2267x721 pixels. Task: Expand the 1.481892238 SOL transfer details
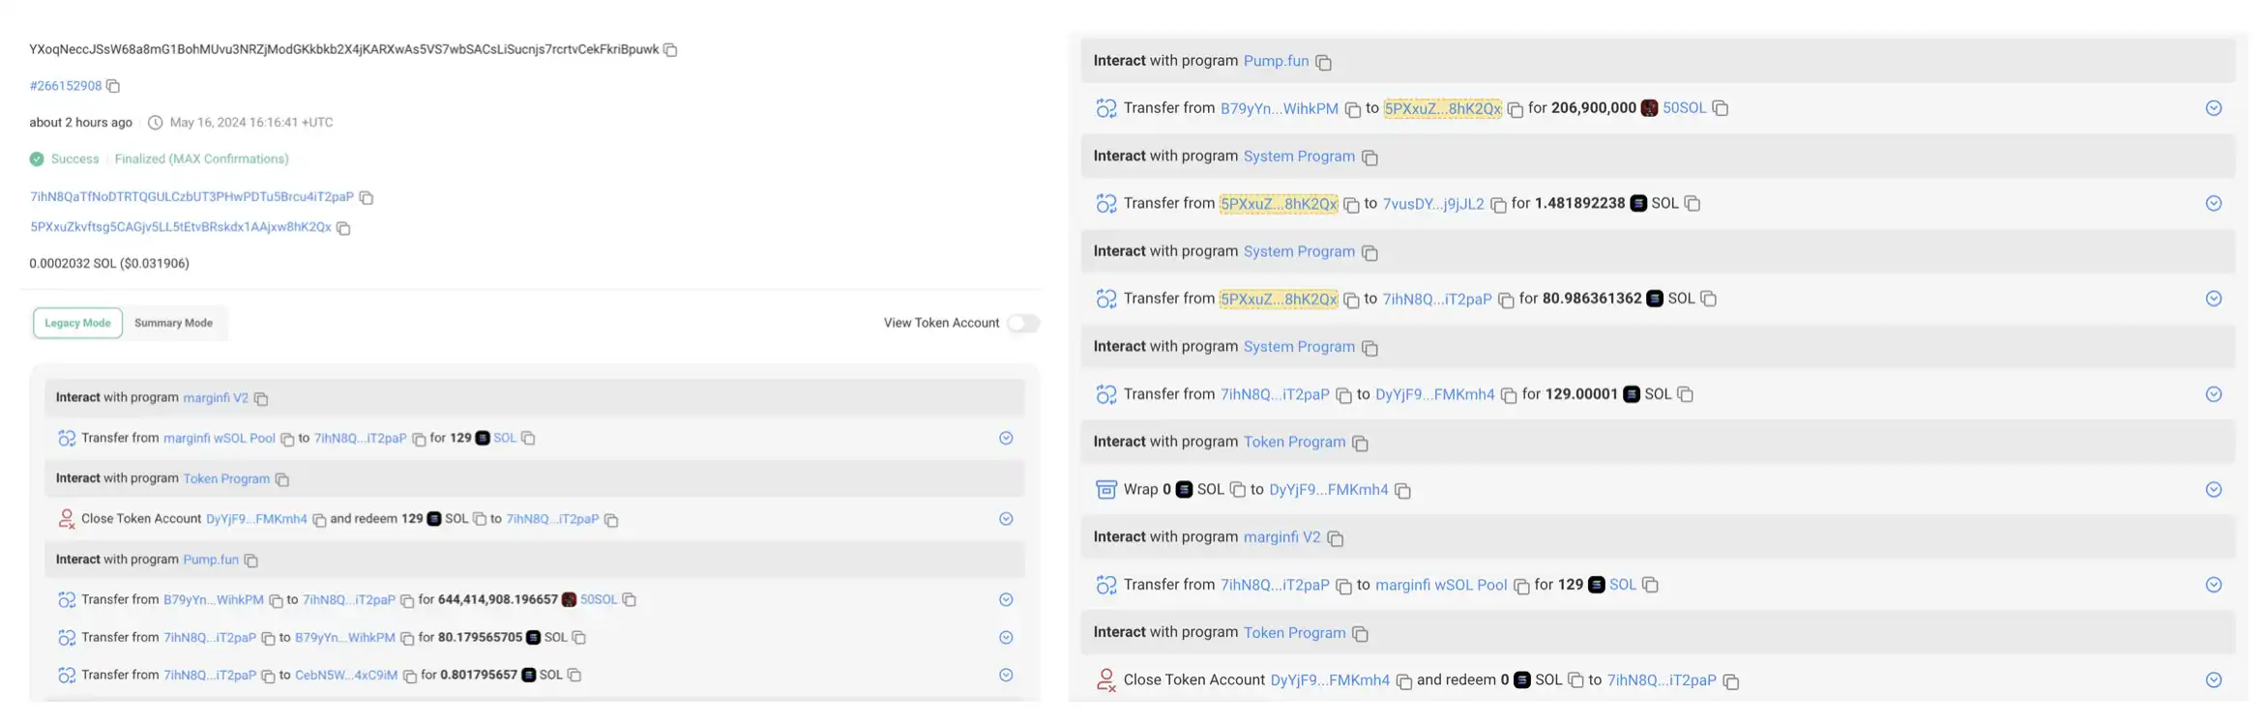(x=2213, y=204)
